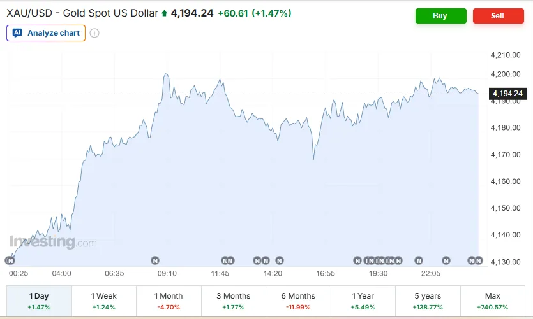The image size is (533, 319).
Task: Click the 19:30 time axis label
Action: point(378,274)
